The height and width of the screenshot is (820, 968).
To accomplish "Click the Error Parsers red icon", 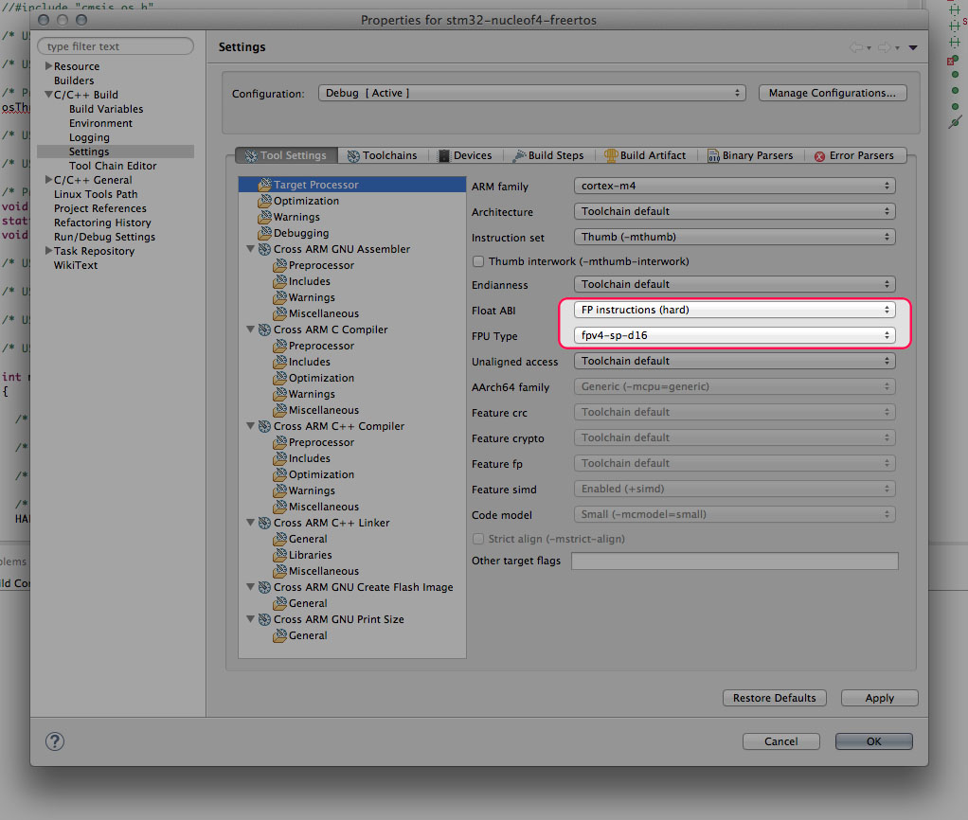I will pyautogui.click(x=820, y=156).
